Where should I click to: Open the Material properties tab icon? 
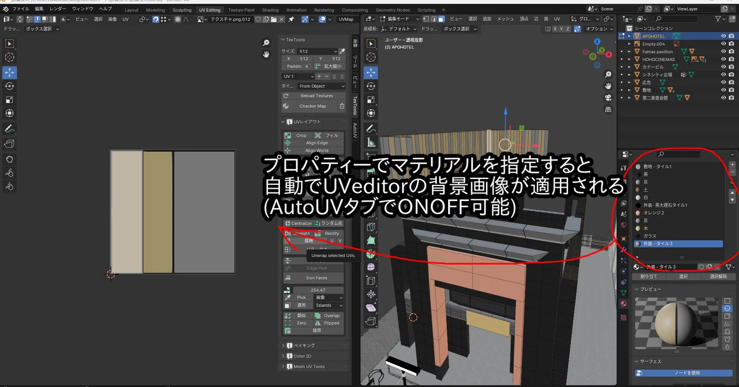tap(624, 304)
